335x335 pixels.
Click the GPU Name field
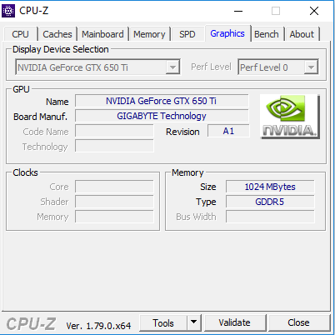tap(162, 101)
